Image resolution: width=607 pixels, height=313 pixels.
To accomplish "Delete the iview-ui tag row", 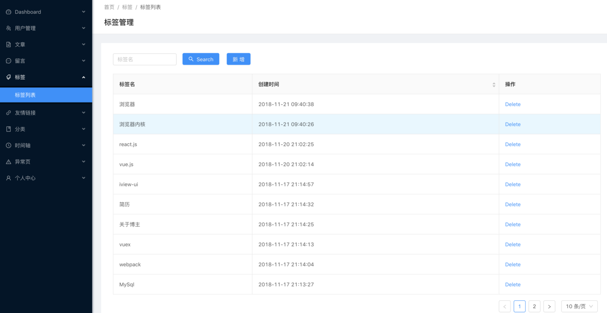I will (513, 185).
